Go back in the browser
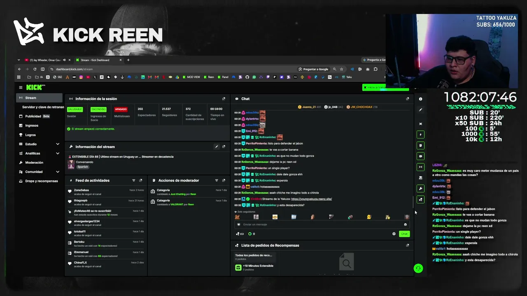This screenshot has height=296, width=527. pos(19,69)
